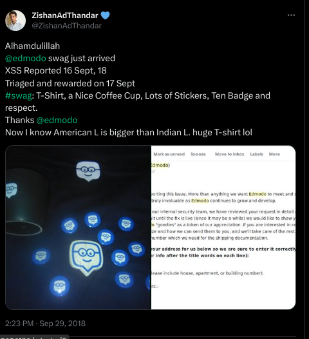Click Snooze in the email toolbar

pyautogui.click(x=198, y=154)
